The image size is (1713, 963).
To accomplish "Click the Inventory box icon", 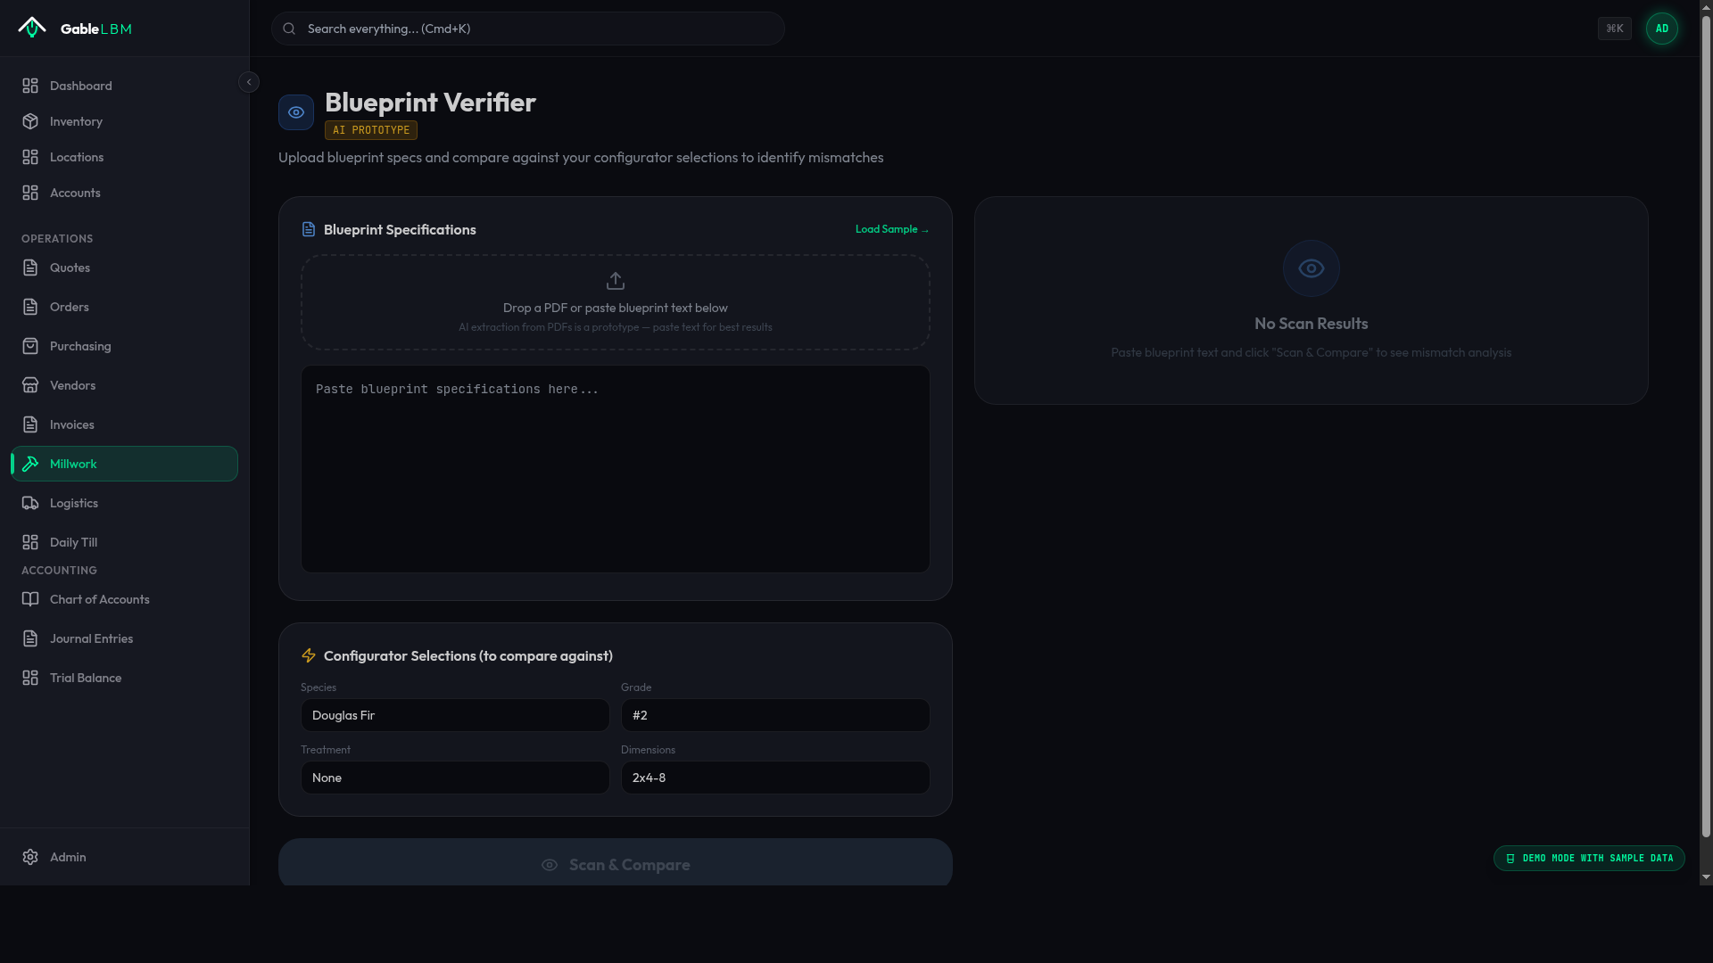I will click(30, 121).
